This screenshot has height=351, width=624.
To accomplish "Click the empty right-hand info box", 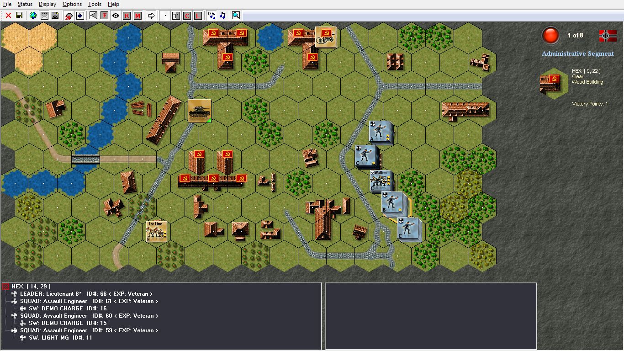I will coord(431,316).
